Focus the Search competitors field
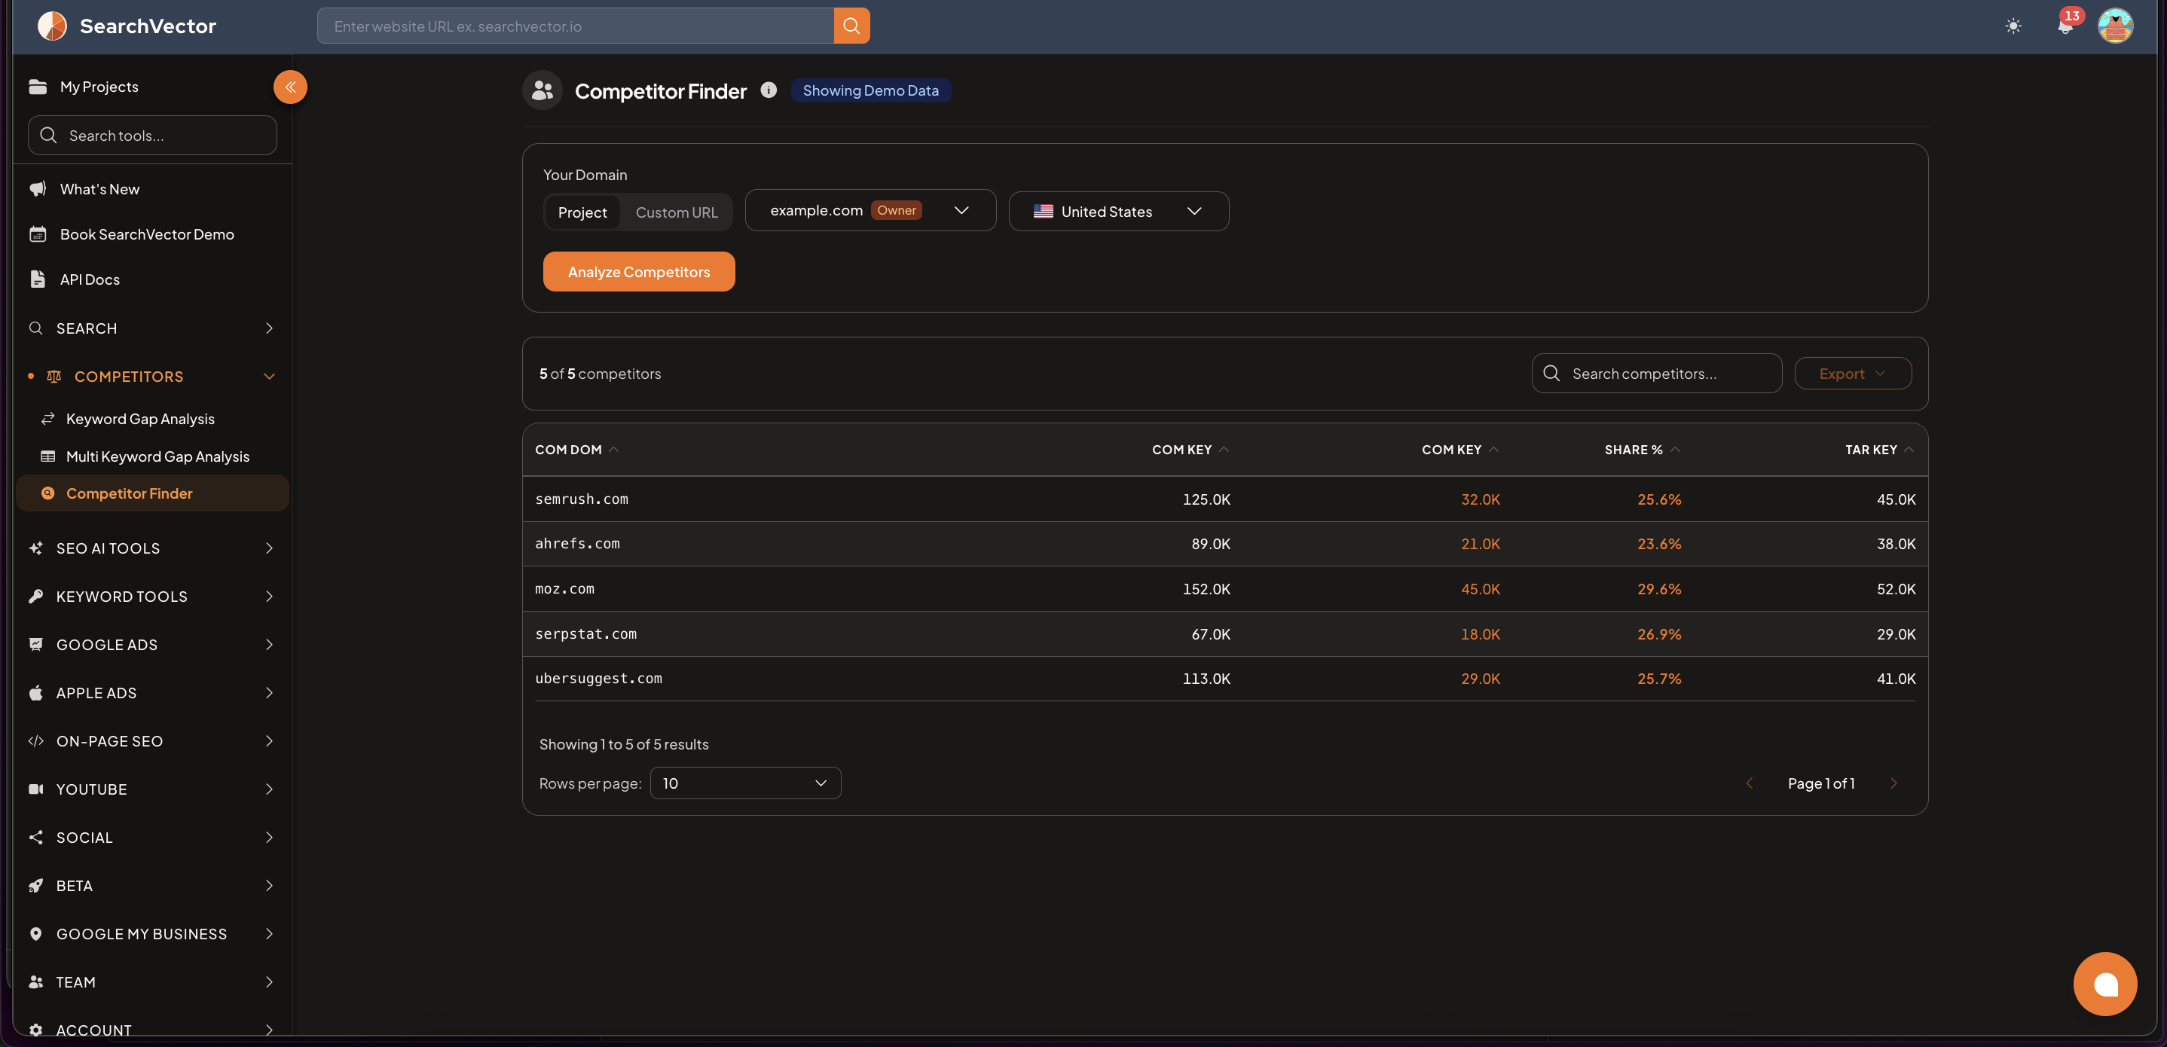The width and height of the screenshot is (2167, 1047). [x=1656, y=374]
